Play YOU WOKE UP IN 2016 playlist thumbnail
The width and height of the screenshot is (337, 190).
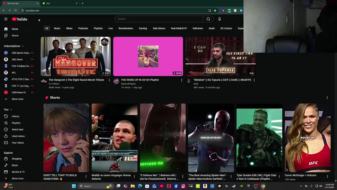pos(148,56)
